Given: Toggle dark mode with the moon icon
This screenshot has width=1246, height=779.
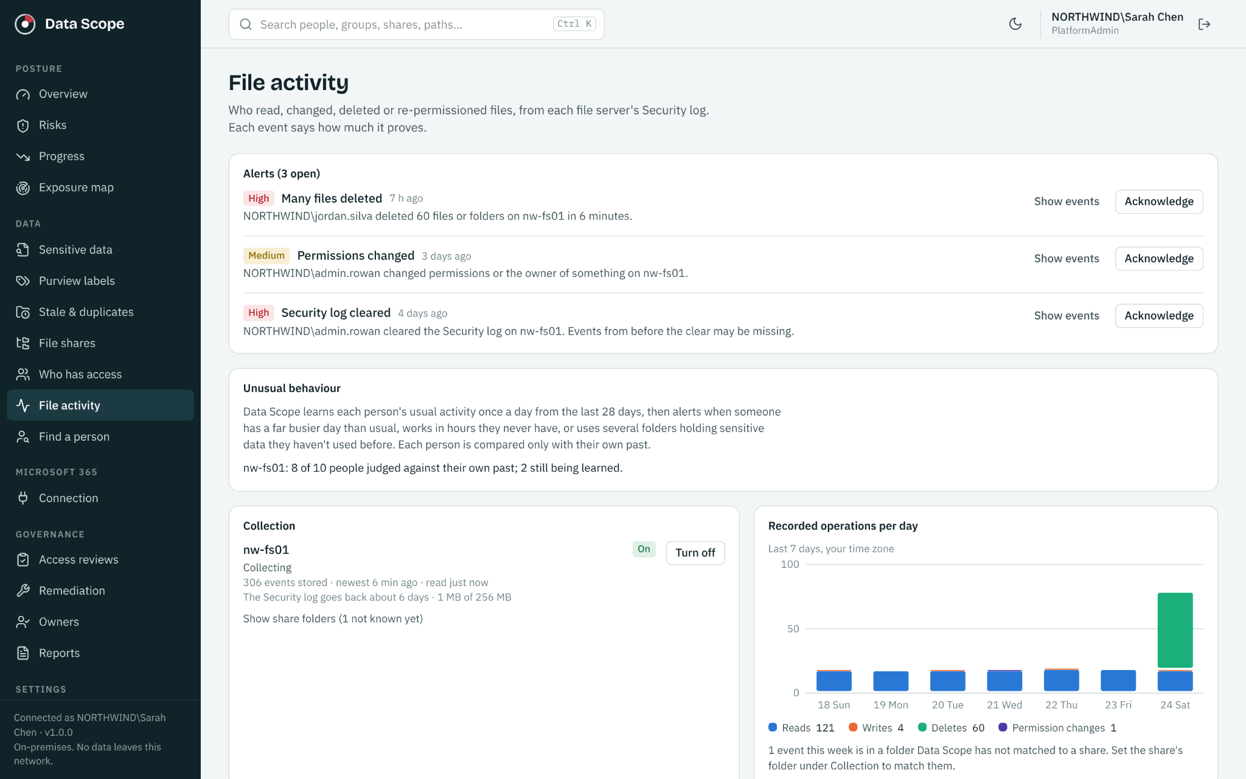Looking at the screenshot, I should coord(1015,24).
